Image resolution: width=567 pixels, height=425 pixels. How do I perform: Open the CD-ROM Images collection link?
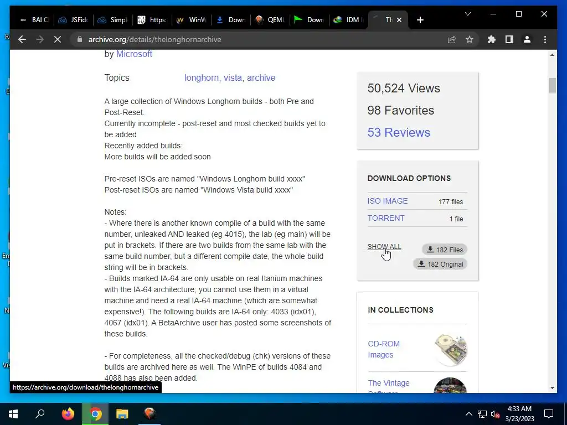point(384,349)
